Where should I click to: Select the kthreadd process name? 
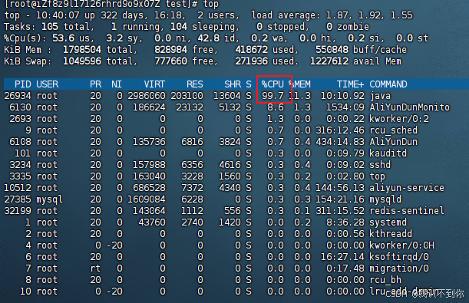click(x=391, y=234)
